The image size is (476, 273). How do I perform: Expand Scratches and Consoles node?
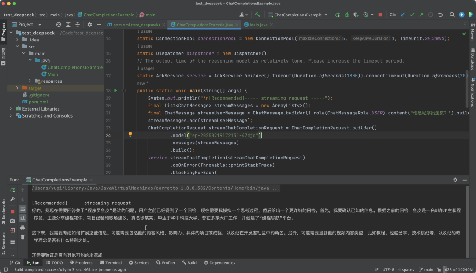coord(11,115)
